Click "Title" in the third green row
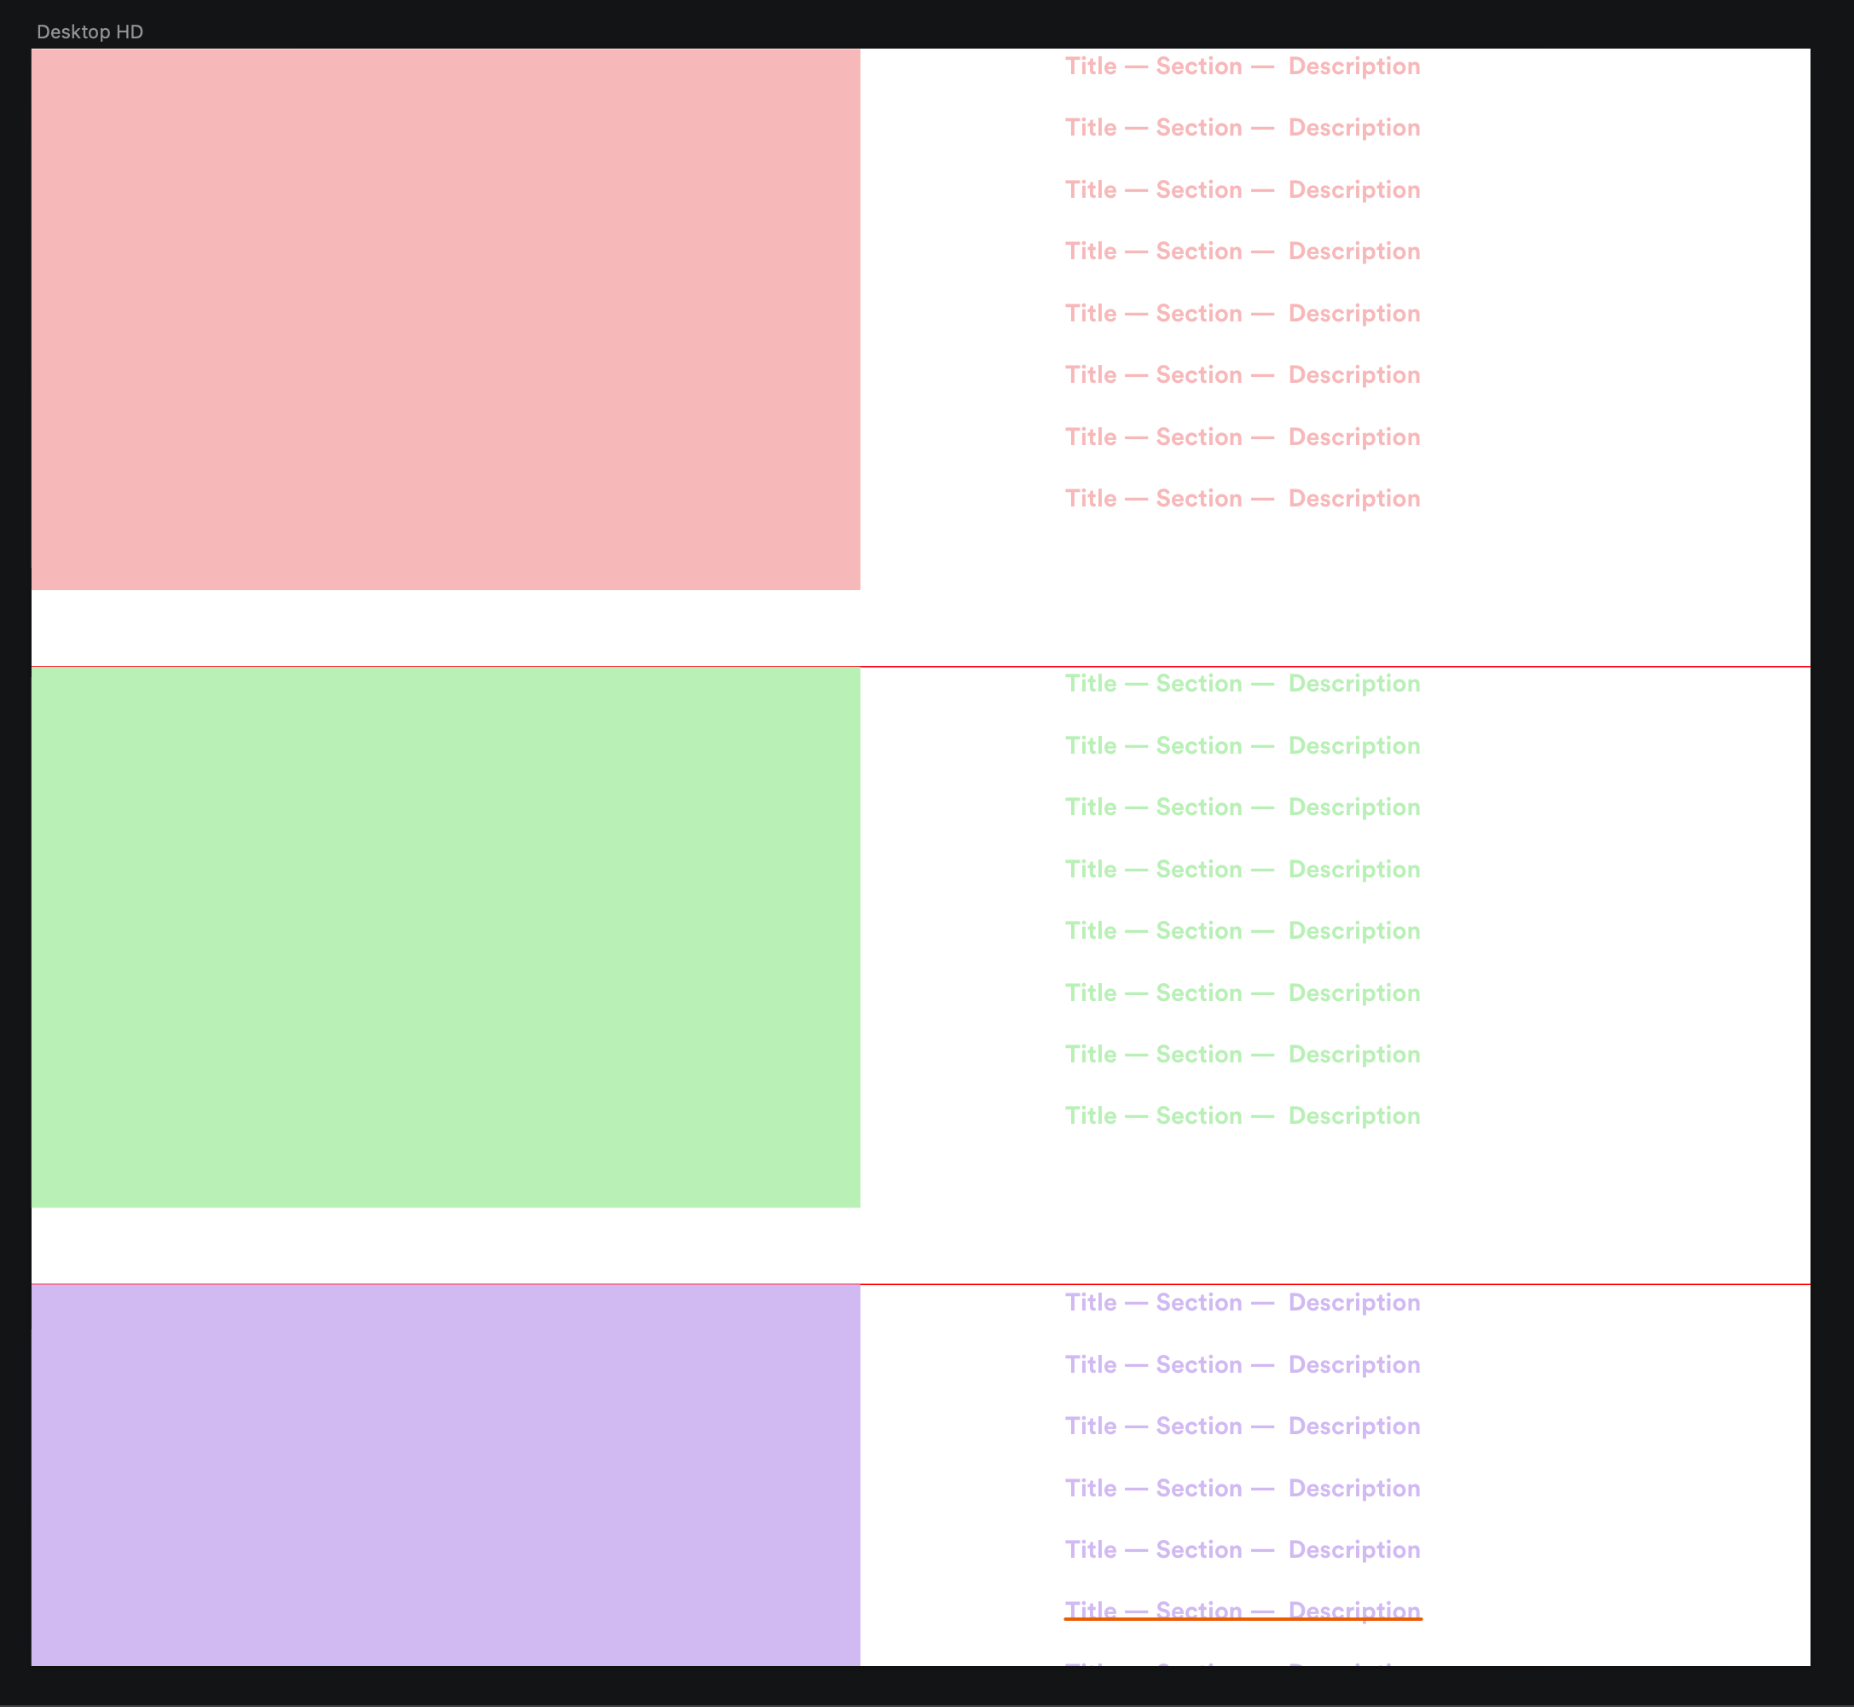 pos(1090,807)
